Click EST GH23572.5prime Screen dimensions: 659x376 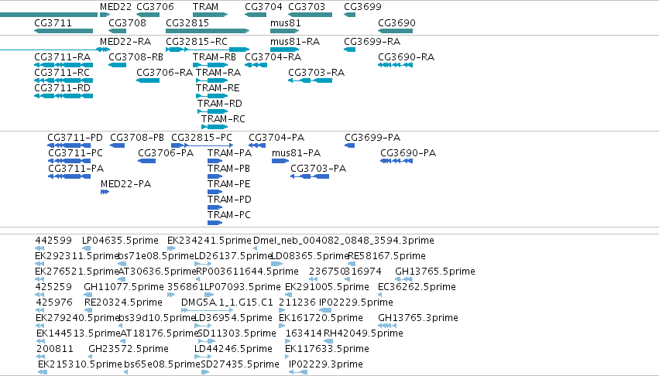tap(129, 350)
